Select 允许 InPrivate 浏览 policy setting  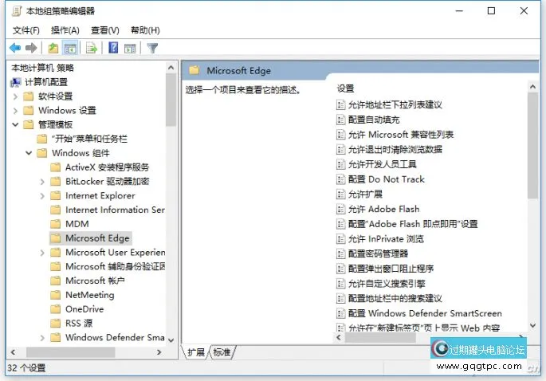point(386,238)
